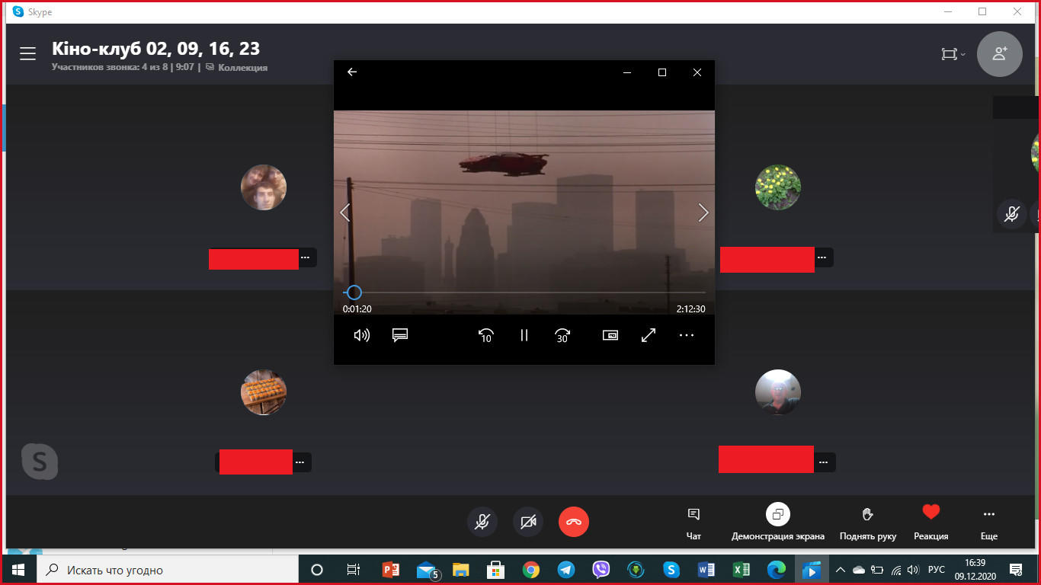The height and width of the screenshot is (585, 1041).
Task: Open the video player volume control
Action: pos(362,335)
